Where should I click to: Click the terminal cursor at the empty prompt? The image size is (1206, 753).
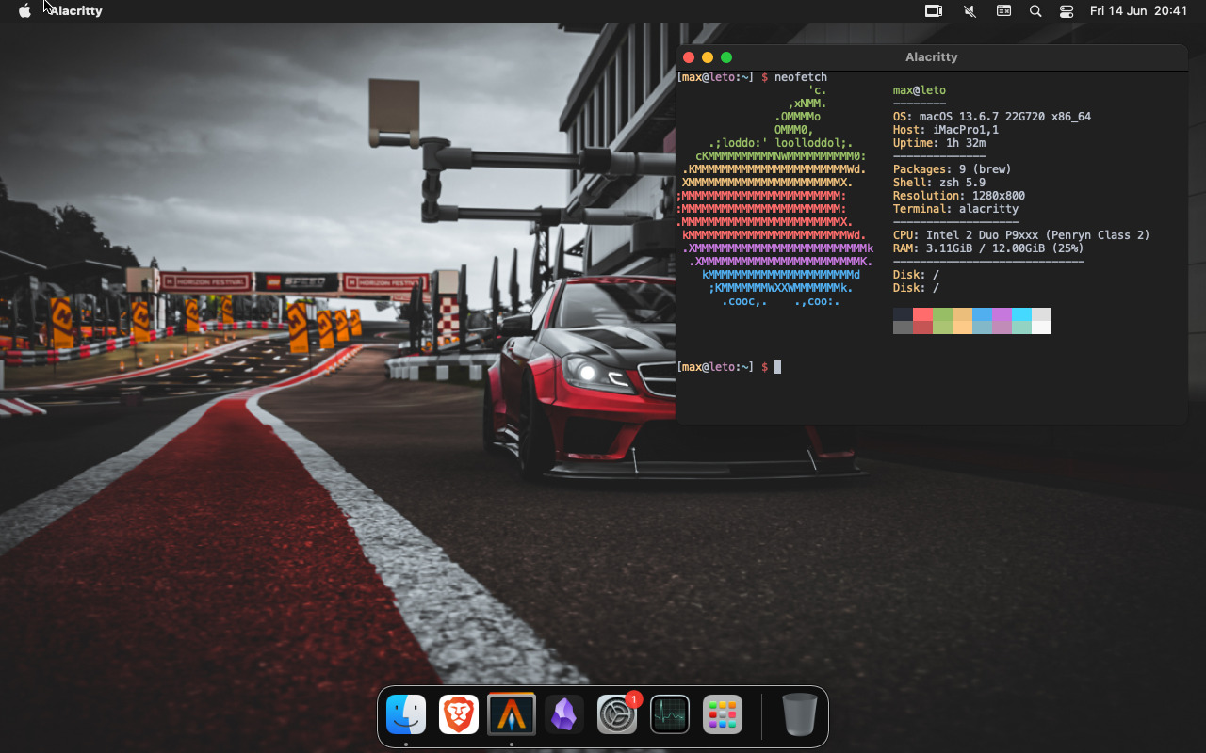click(x=777, y=367)
